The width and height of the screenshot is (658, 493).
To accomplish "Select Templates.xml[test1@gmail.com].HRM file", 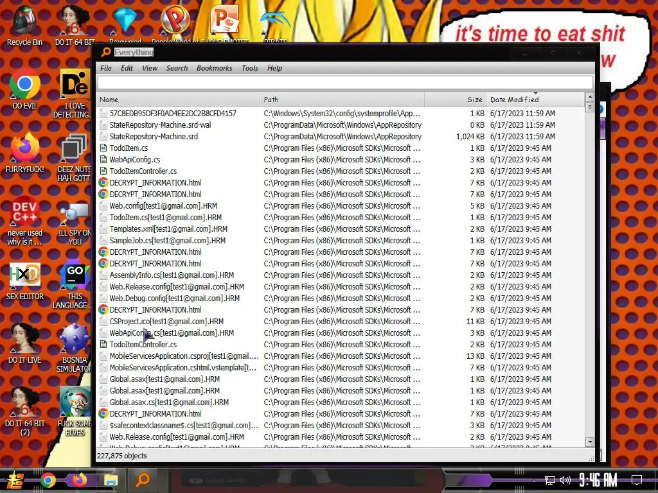I will click(341, 229).
